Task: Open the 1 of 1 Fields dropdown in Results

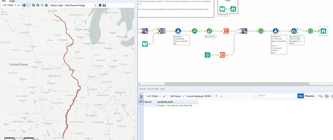Action: (153, 96)
